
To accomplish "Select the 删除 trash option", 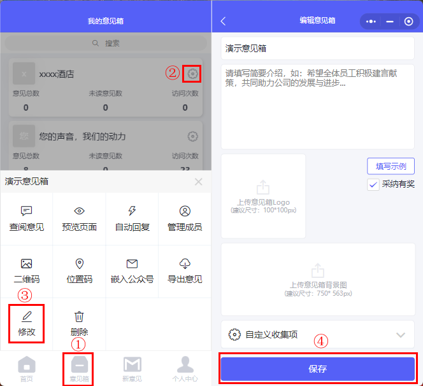I will [x=79, y=324].
